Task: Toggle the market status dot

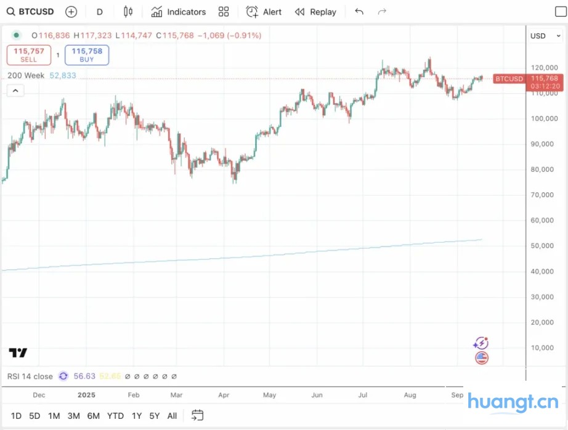Action: click(x=16, y=36)
